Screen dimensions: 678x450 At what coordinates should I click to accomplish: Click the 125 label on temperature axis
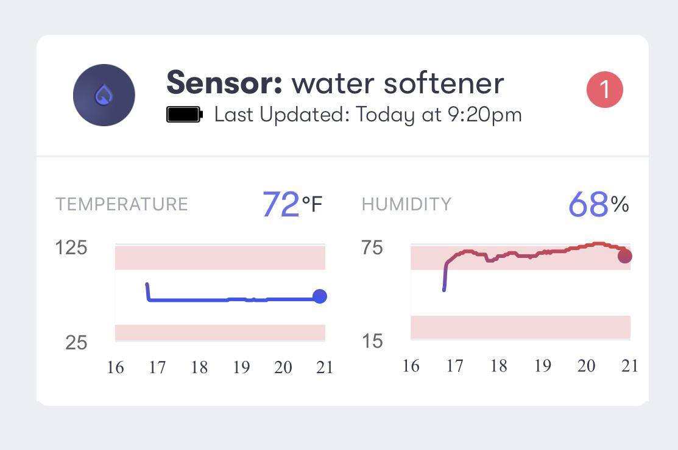tap(71, 248)
